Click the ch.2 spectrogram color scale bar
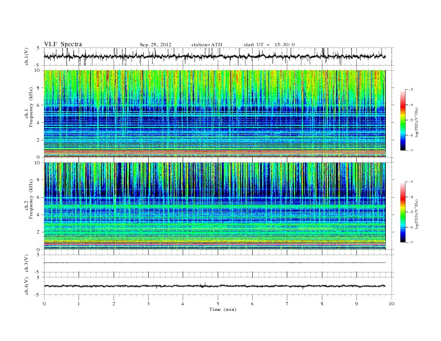441x341 pixels. [403, 212]
